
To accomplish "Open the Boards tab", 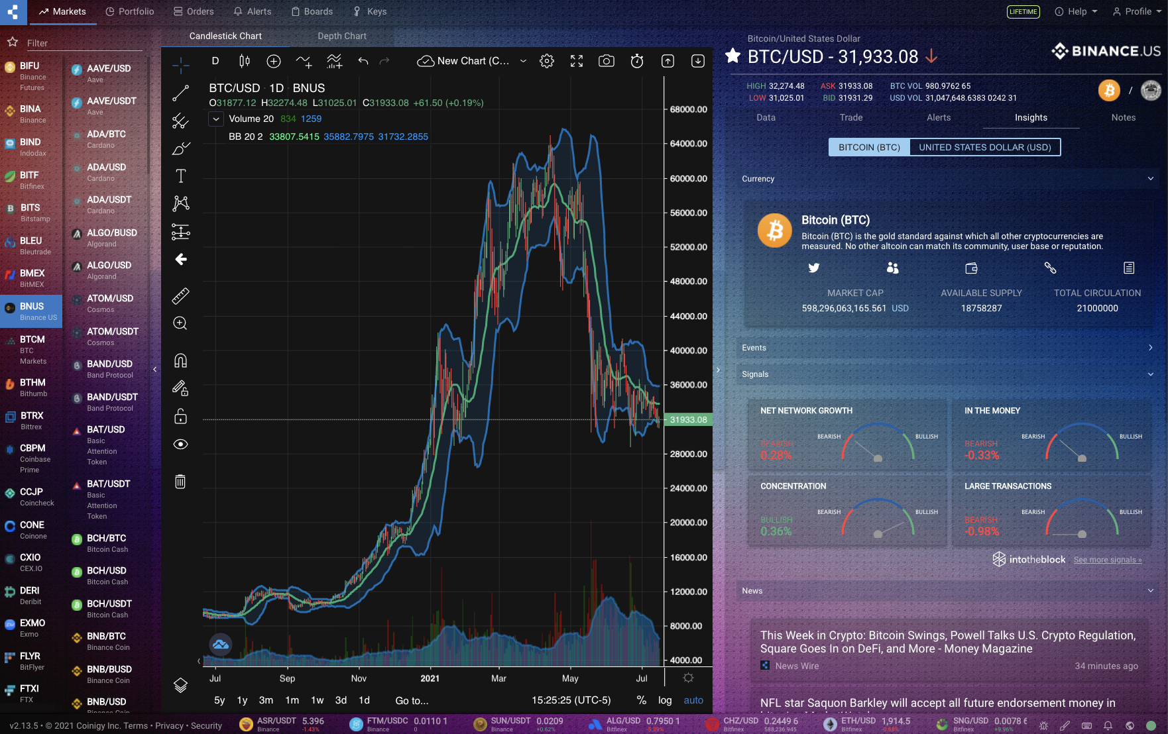I will click(312, 11).
